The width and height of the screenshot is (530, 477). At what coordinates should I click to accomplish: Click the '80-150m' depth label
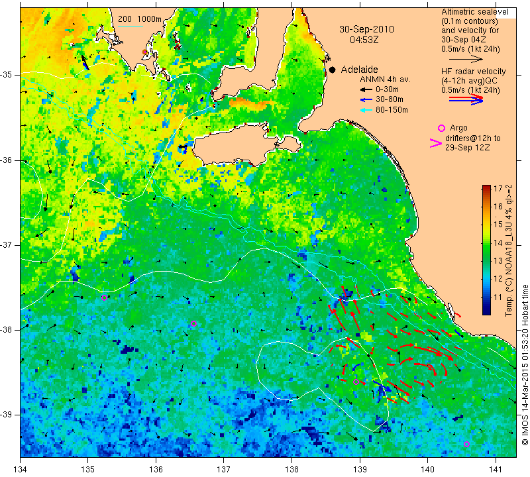pyautogui.click(x=392, y=109)
